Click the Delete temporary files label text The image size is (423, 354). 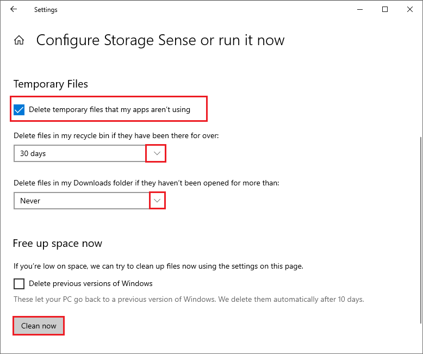click(x=109, y=109)
